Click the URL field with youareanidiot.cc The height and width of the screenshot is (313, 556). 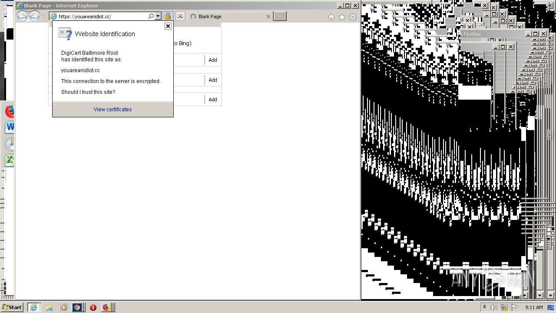pos(103,17)
